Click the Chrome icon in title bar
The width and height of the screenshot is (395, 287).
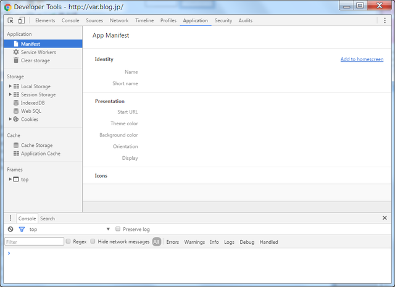point(8,7)
